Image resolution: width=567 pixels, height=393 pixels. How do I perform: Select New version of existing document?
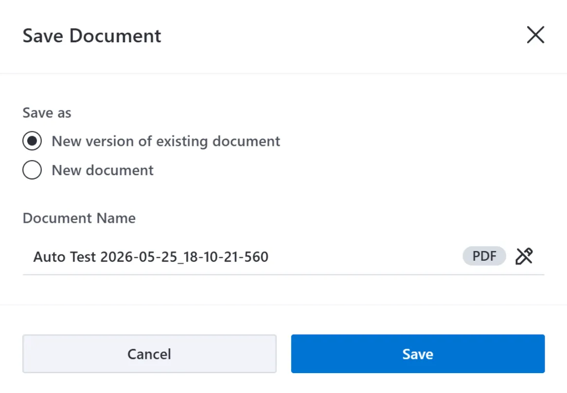[x=32, y=141]
